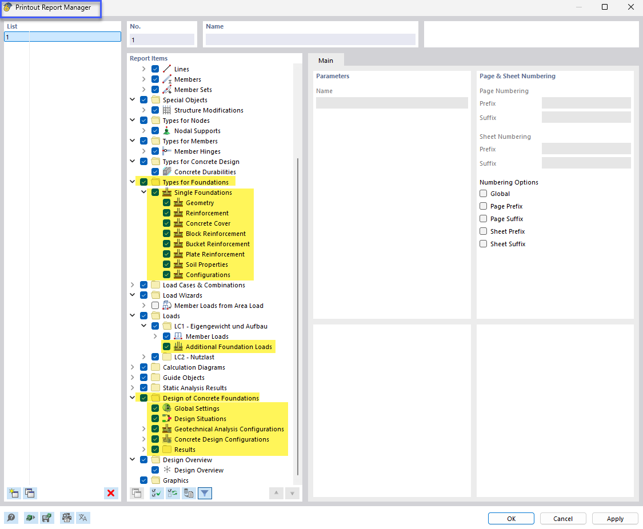Collapse the Types for Foundations folder
643x529 pixels.
click(x=132, y=182)
